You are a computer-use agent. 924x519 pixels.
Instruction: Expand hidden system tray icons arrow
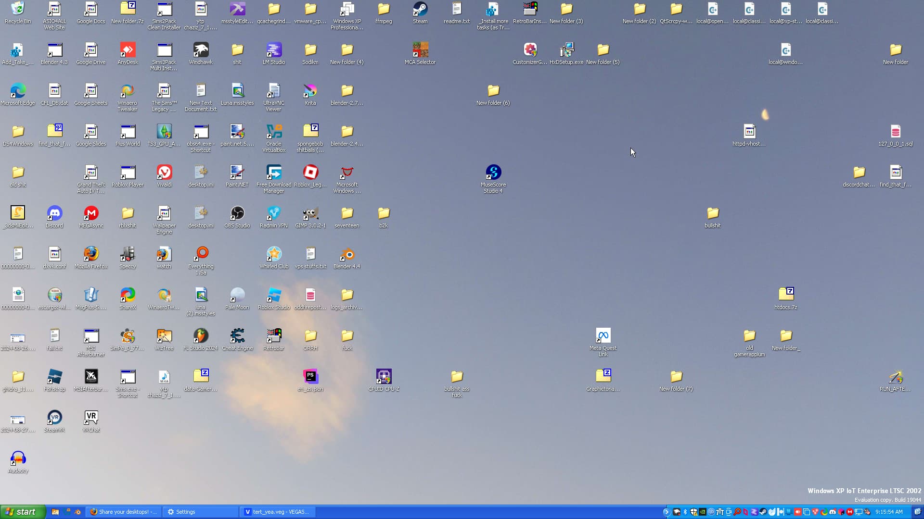[667, 512]
